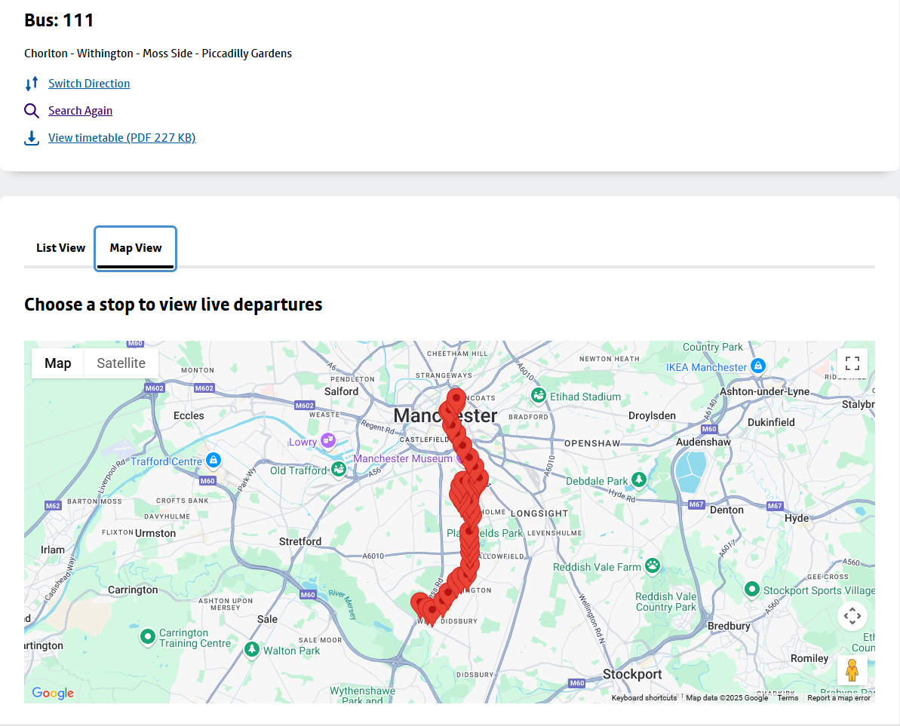Click the Switch Direction link
900x726 pixels.
tap(89, 84)
